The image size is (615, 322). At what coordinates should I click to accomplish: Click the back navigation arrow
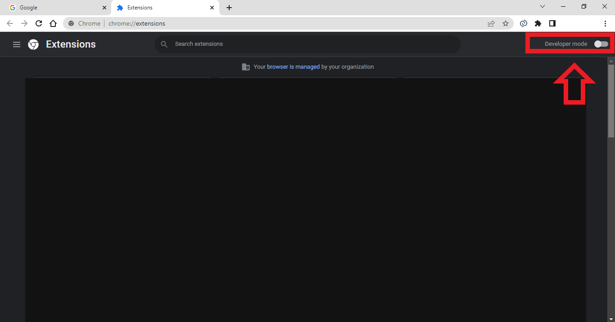click(10, 23)
